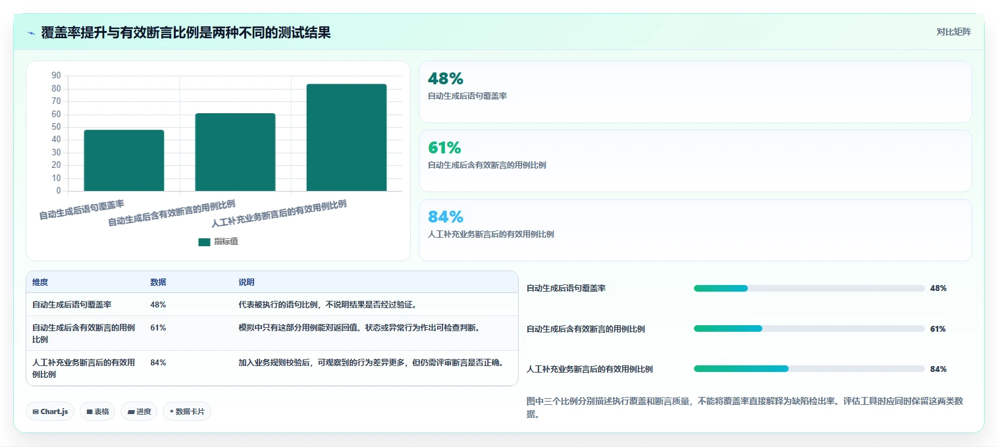Click the icon inside the 表格 chip
This screenshot has height=447, width=998.
pyautogui.click(x=90, y=411)
